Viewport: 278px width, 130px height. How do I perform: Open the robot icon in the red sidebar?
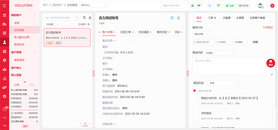(x=5, y=69)
